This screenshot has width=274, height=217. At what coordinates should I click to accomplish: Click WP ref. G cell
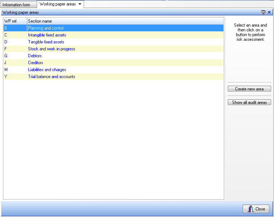15,56
